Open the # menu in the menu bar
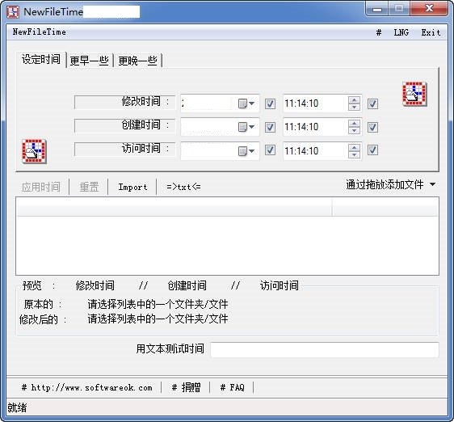Viewport: 454px width, 422px height. pos(378,32)
